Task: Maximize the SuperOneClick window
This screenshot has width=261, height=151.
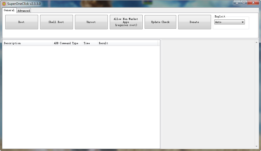Action: pyautogui.click(x=244, y=3)
